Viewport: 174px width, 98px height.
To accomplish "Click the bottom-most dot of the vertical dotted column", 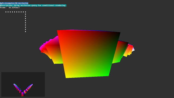I will click(x=26, y=32).
